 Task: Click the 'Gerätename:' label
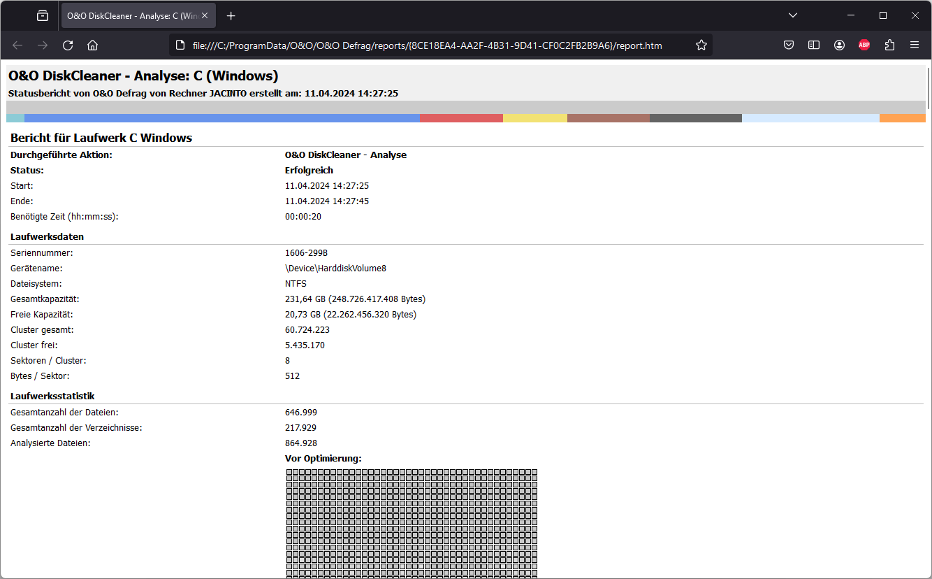point(36,268)
